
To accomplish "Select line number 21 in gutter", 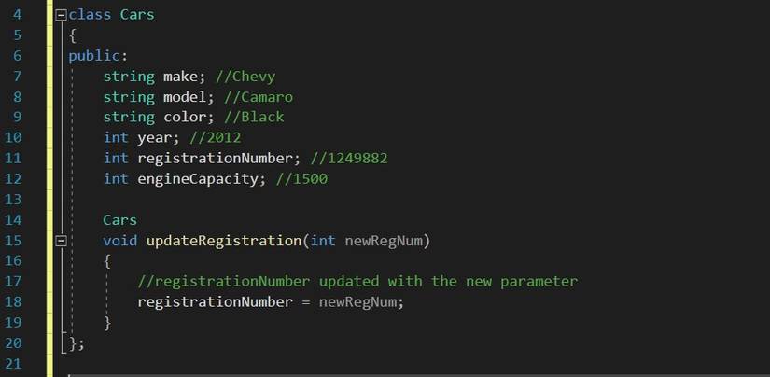I will tap(13, 363).
